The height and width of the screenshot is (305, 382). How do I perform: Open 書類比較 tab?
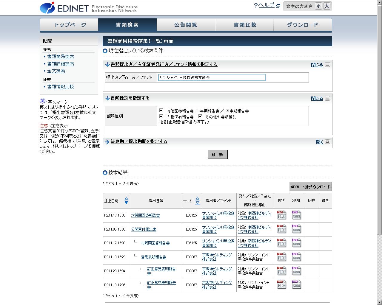(244, 25)
